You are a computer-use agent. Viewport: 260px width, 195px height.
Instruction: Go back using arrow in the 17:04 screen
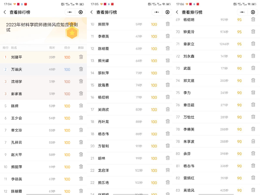(5, 12)
